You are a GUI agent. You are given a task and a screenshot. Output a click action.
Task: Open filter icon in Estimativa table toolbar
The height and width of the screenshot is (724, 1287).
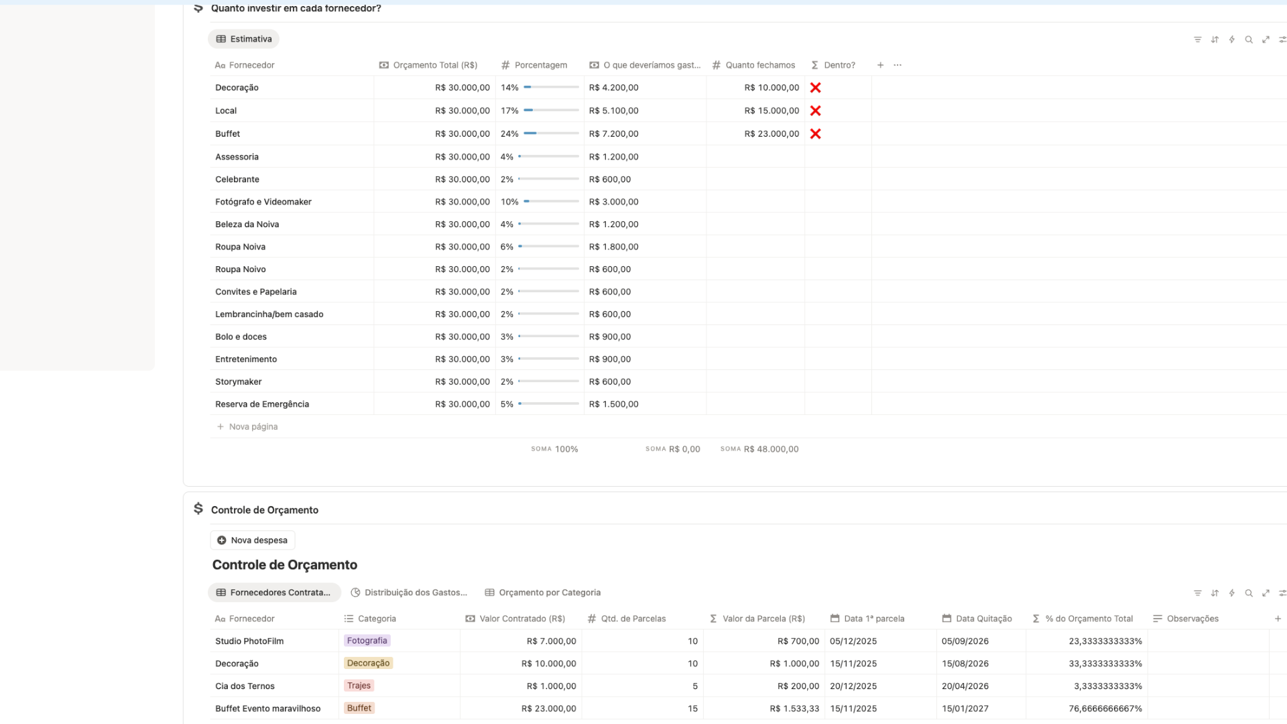[1197, 40]
